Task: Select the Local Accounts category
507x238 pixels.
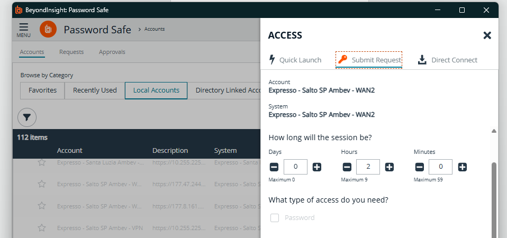Action: [156, 90]
